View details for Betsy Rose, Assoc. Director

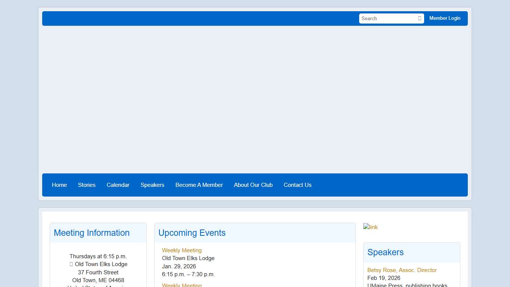coord(402,270)
